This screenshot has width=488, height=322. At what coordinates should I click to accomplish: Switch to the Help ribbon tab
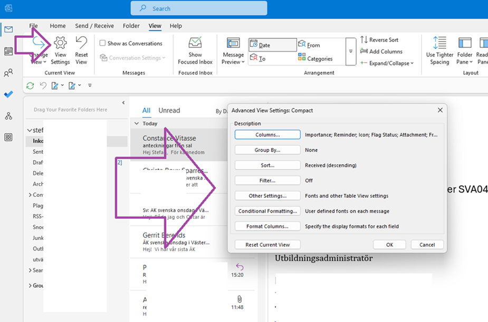pos(176,25)
